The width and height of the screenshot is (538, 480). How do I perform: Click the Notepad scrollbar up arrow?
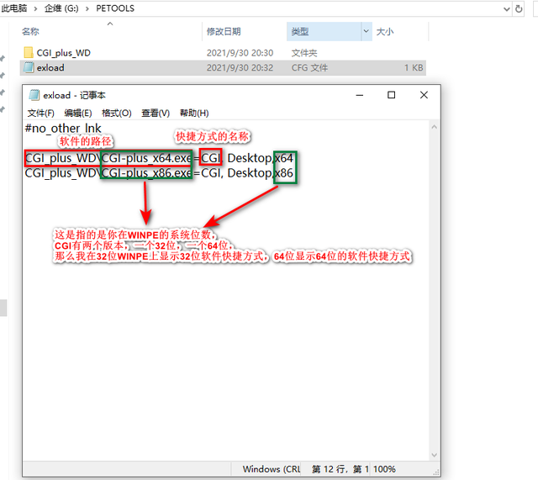click(x=434, y=127)
